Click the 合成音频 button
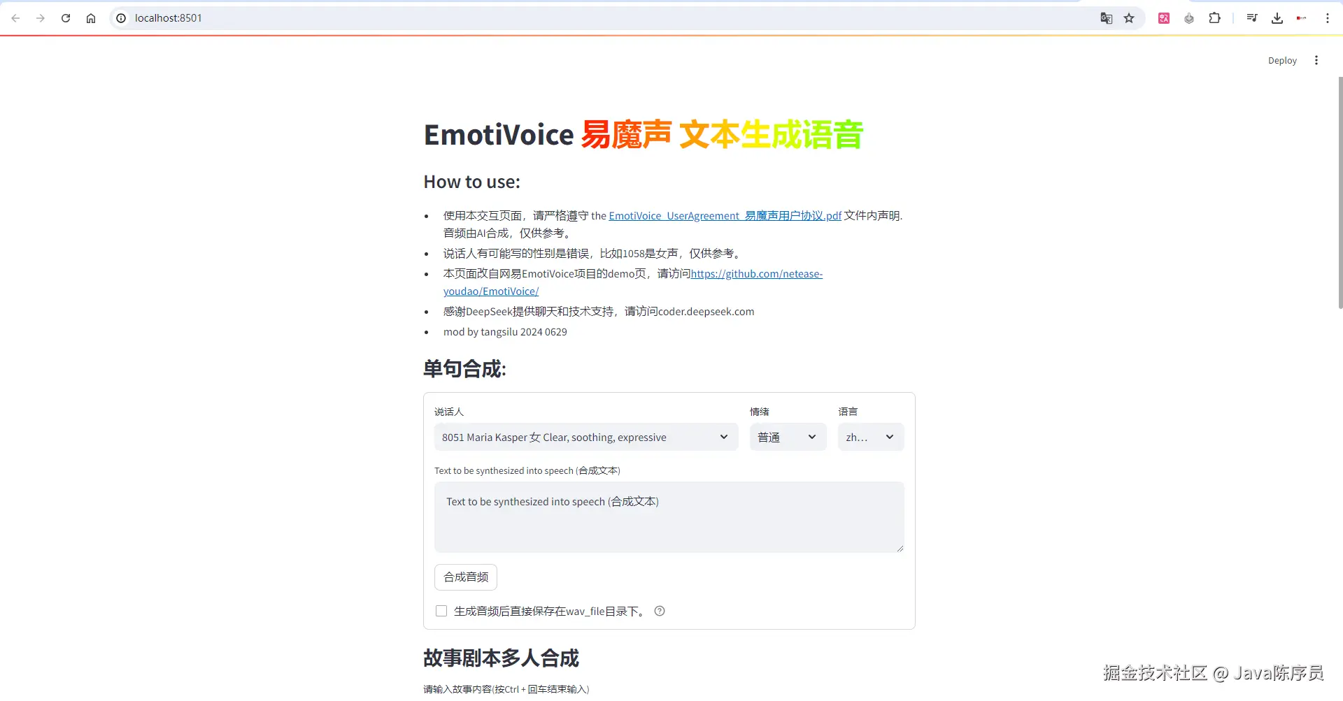 466,577
